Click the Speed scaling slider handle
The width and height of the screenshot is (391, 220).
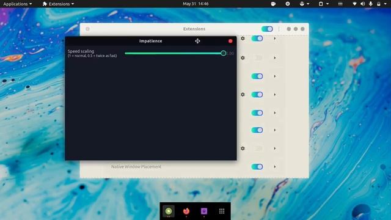pyautogui.click(x=224, y=53)
